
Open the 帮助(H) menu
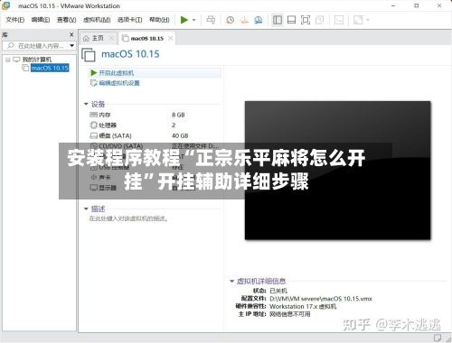click(159, 20)
